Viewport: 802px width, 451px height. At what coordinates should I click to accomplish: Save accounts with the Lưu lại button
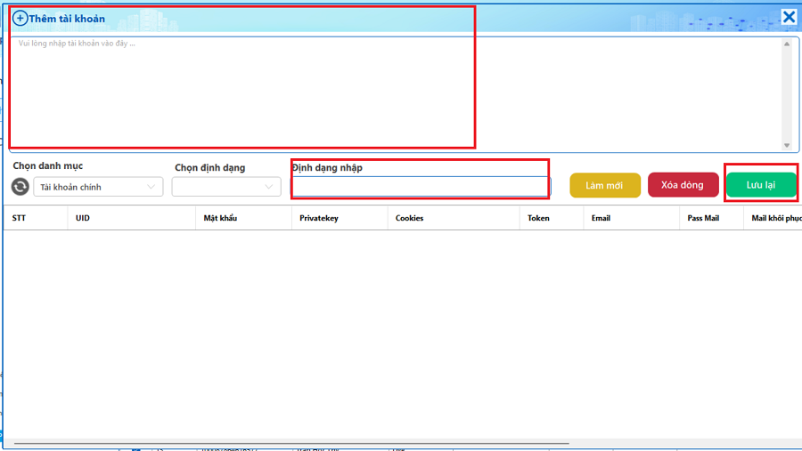point(761,185)
